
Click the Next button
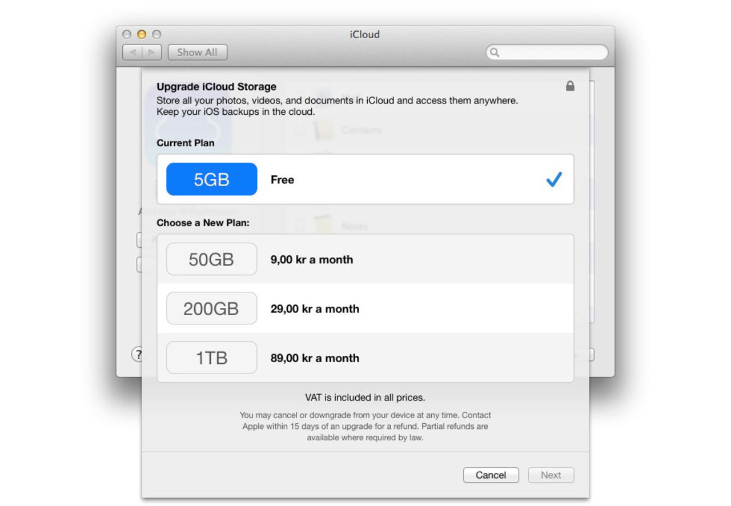pyautogui.click(x=551, y=475)
